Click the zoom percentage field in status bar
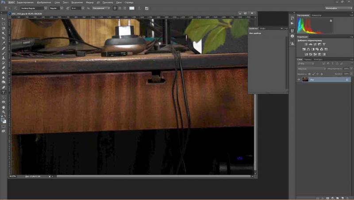This screenshot has width=354, height=200. [13, 176]
